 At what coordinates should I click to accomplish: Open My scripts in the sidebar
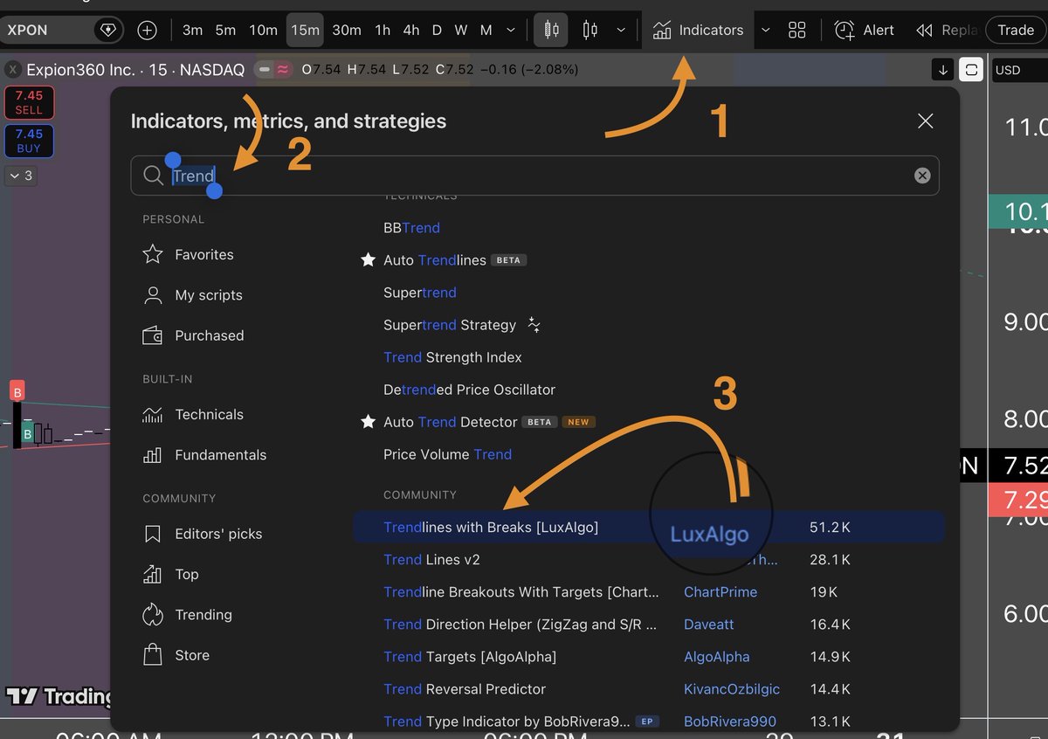click(192, 295)
